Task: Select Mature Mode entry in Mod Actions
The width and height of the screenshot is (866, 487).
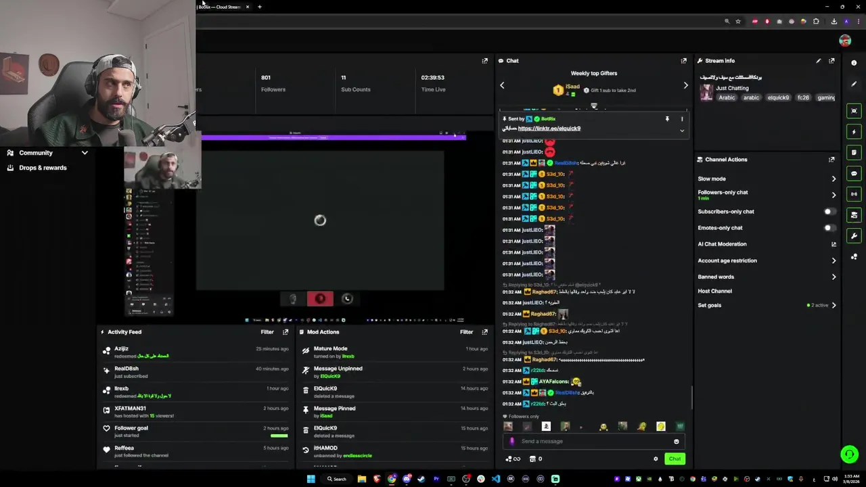Action: tap(396, 352)
